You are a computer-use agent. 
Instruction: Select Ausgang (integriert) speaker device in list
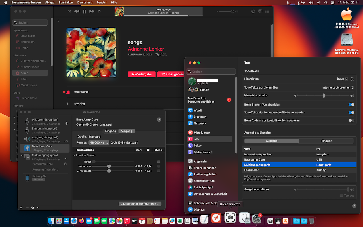[45, 139]
